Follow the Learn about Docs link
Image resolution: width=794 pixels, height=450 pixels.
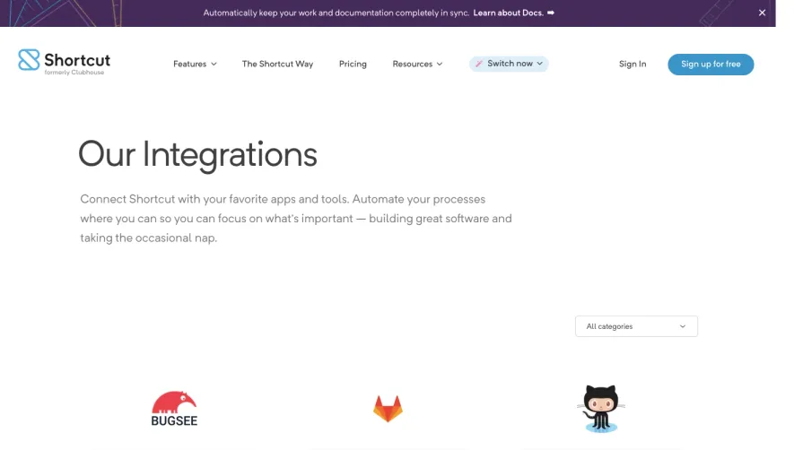pyautogui.click(x=513, y=13)
